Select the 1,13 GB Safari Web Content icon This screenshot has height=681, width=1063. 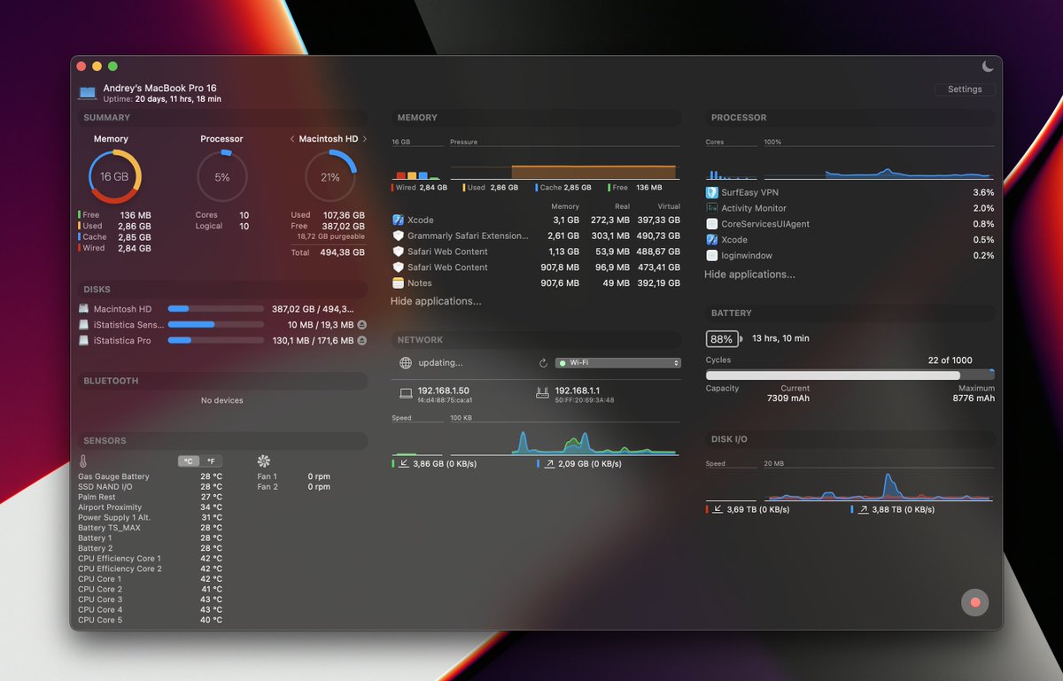click(x=399, y=252)
